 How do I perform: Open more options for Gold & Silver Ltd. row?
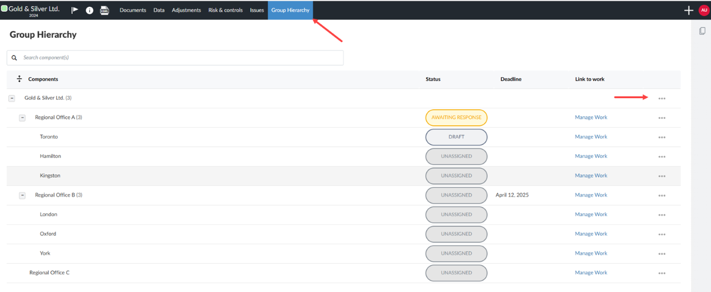point(662,98)
